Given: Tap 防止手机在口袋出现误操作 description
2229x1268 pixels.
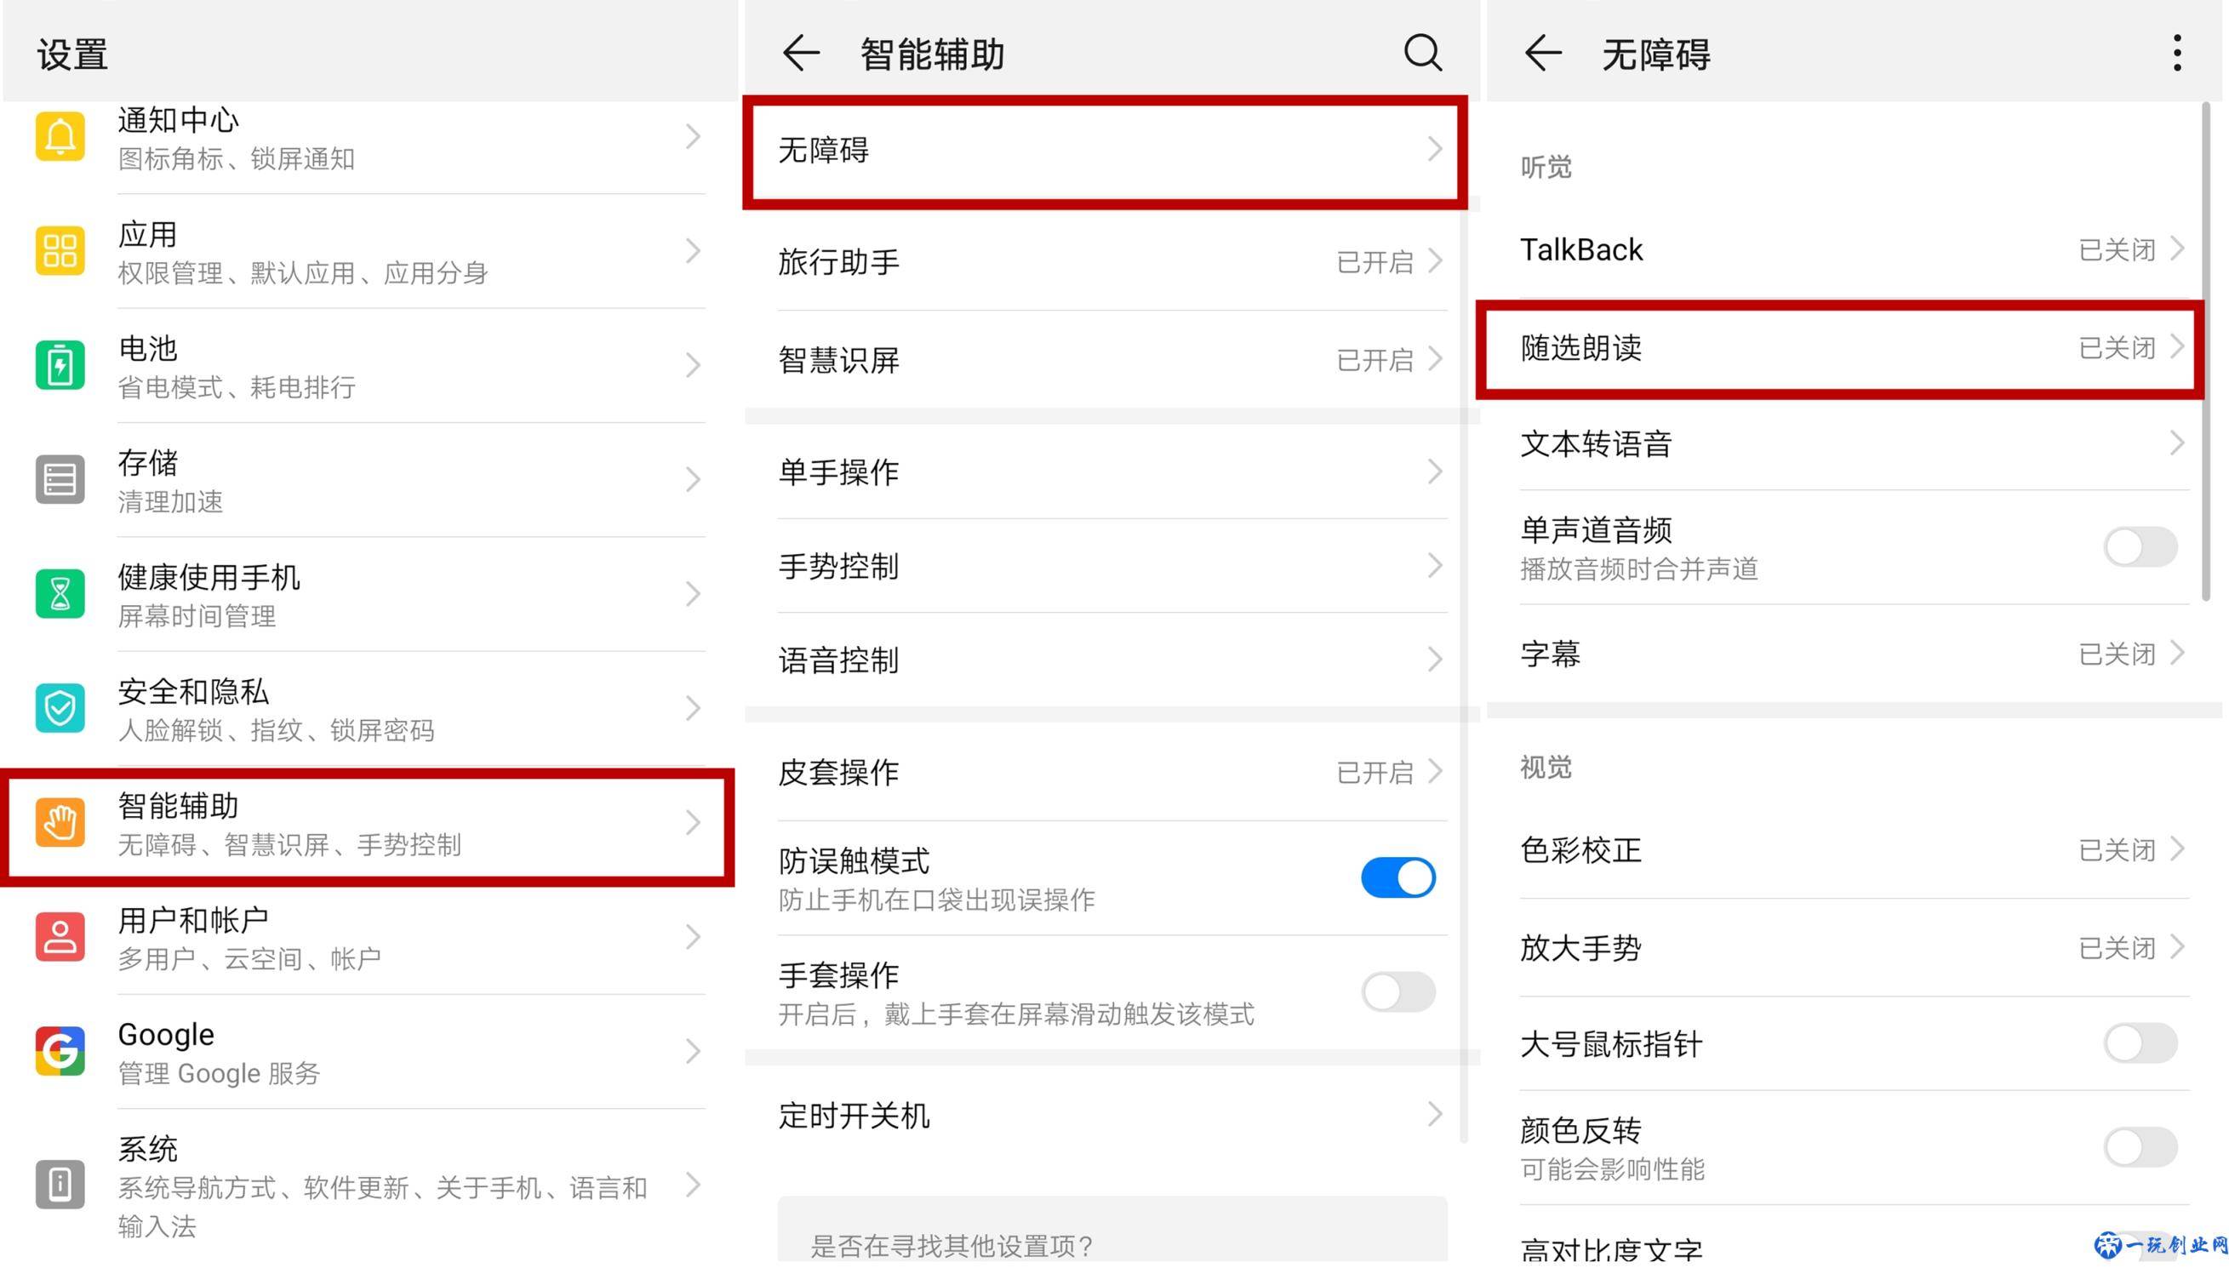Looking at the screenshot, I should tap(936, 900).
